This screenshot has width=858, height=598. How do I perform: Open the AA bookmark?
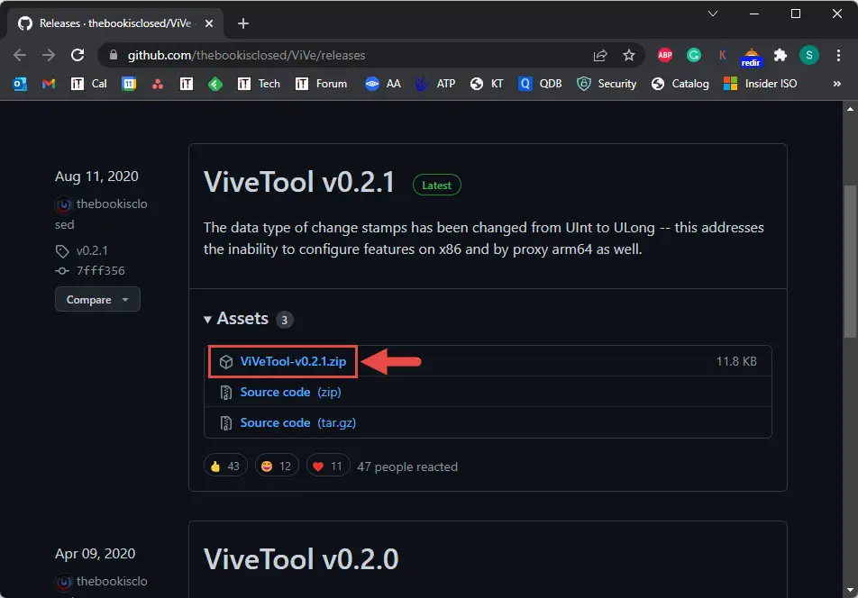(x=383, y=84)
